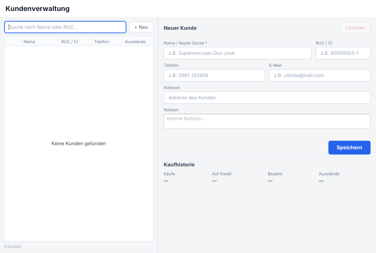
Task: Click the 0 Kunden counter below the list
Action: click(x=13, y=246)
